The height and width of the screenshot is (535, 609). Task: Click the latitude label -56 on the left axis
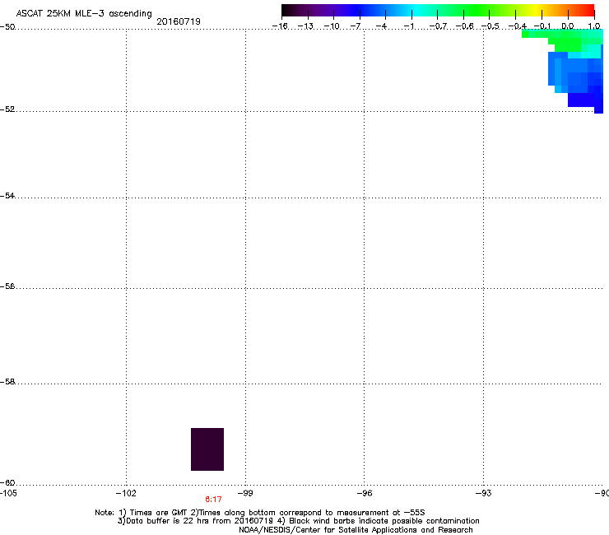pyautogui.click(x=7, y=286)
